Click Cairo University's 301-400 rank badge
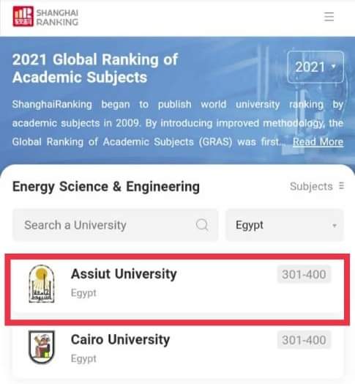Image resolution: width=355 pixels, height=384 pixels. 304,340
